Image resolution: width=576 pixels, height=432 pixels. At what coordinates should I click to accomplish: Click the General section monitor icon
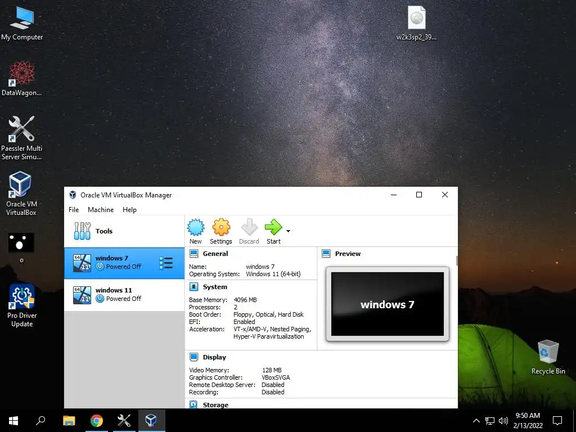(x=193, y=254)
